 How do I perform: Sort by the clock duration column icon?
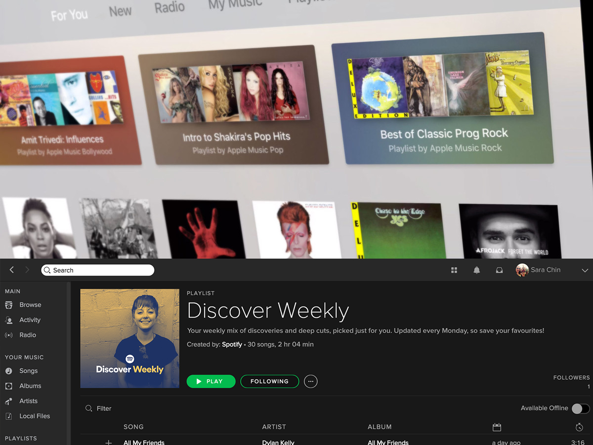click(580, 427)
